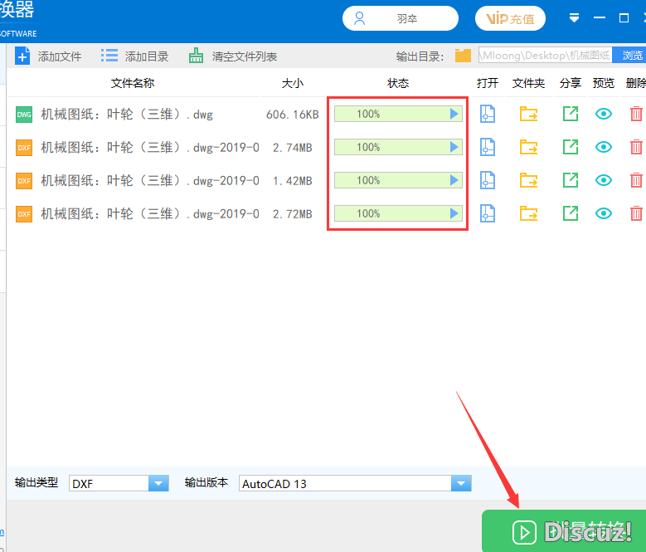Delete the first DWG file row
646x552 pixels.
click(636, 114)
